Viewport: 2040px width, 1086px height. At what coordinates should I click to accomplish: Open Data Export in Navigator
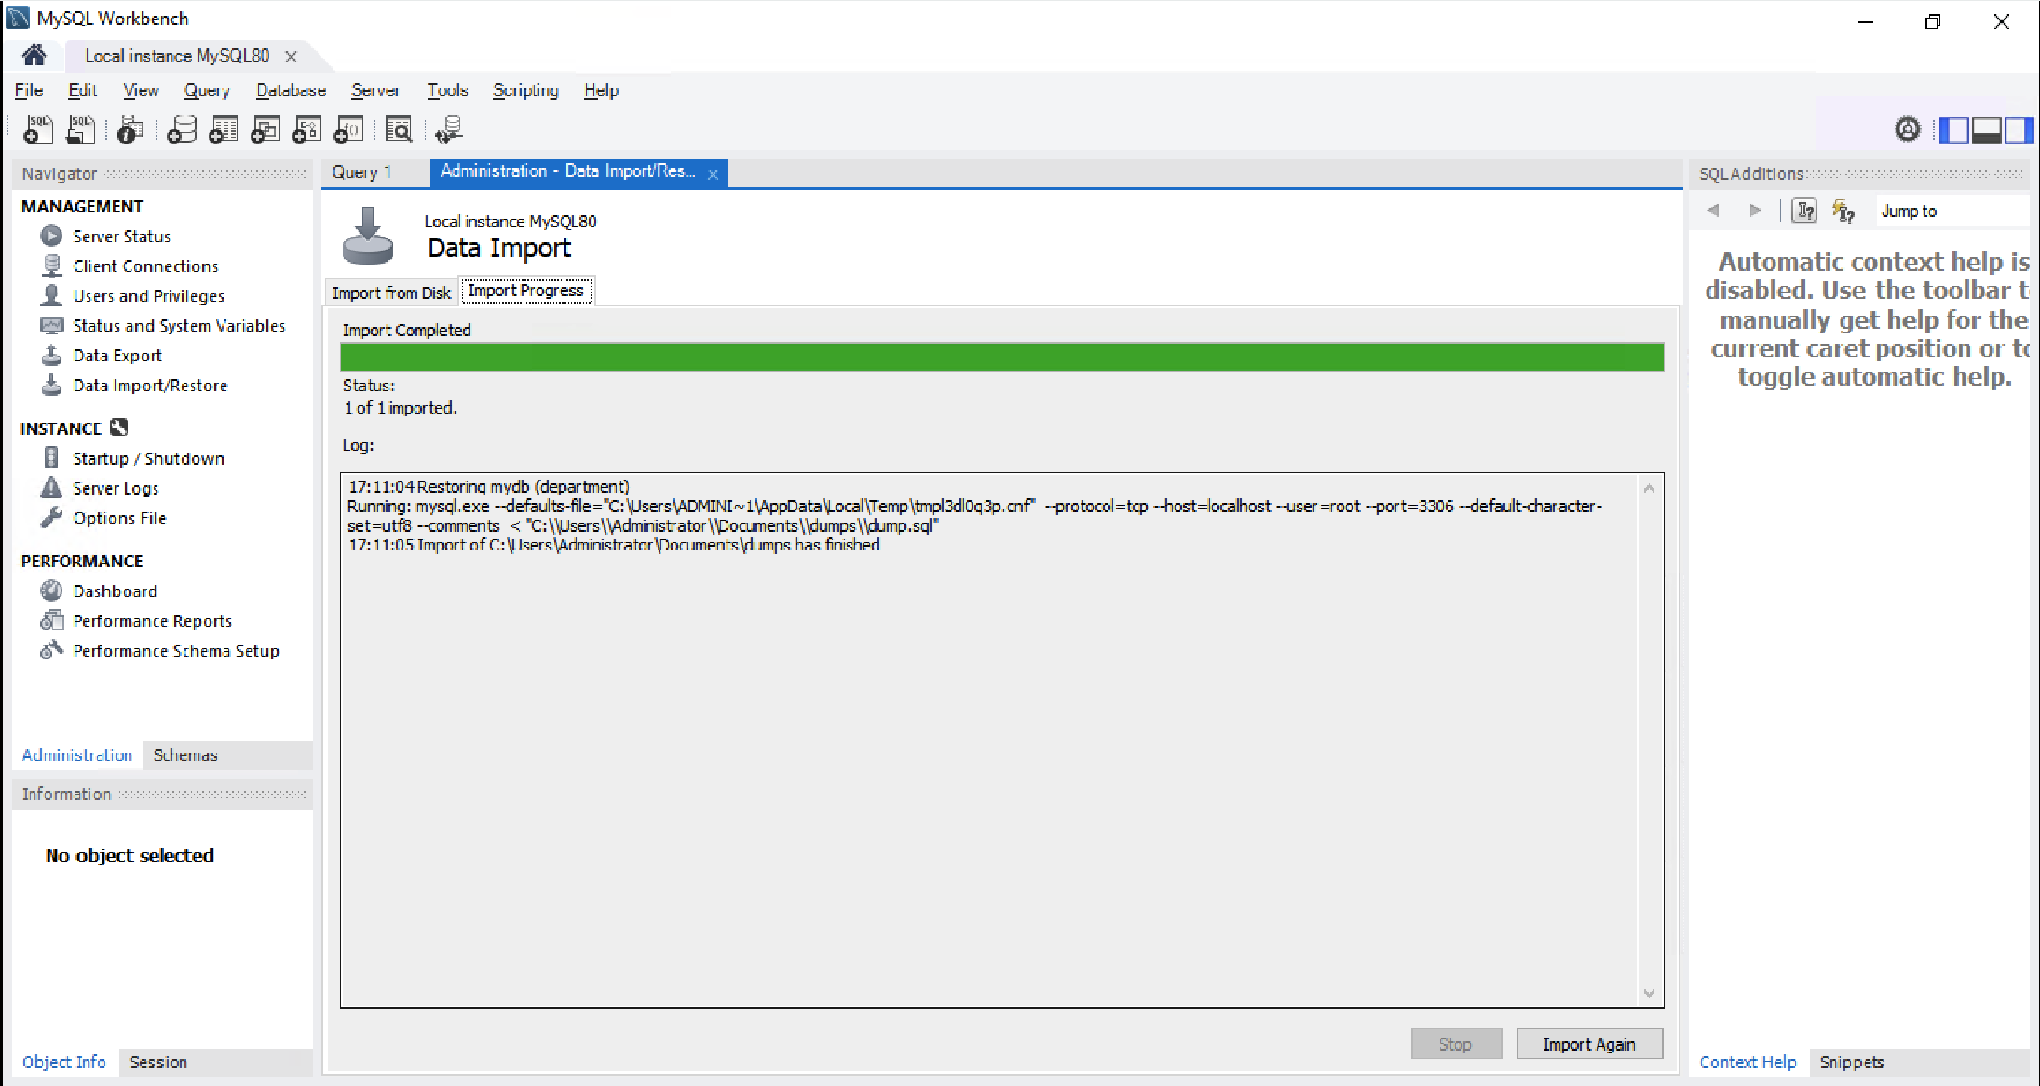116,356
